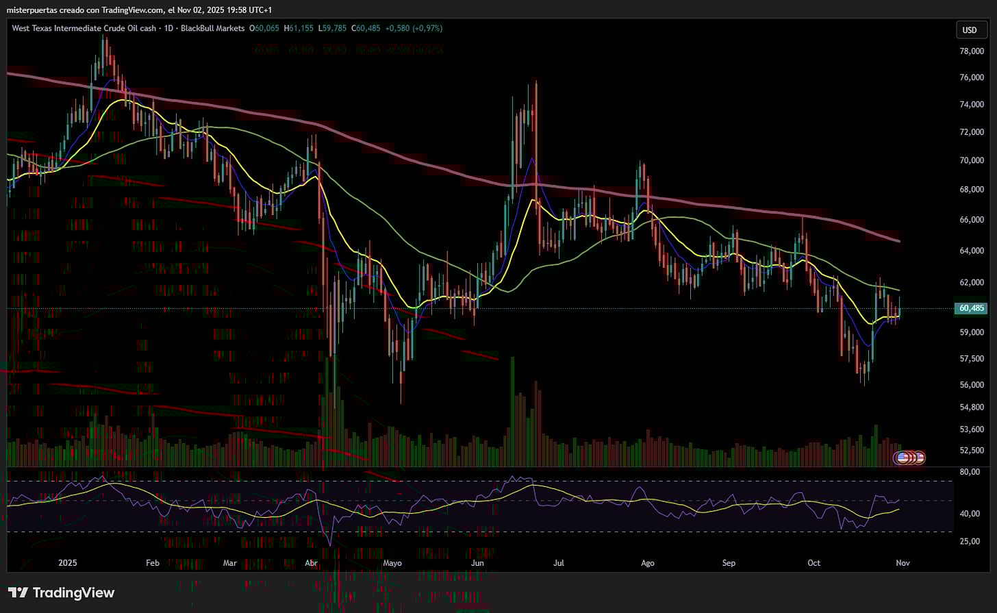
Task: Click the Sep label on the time axis
Action: point(729,563)
